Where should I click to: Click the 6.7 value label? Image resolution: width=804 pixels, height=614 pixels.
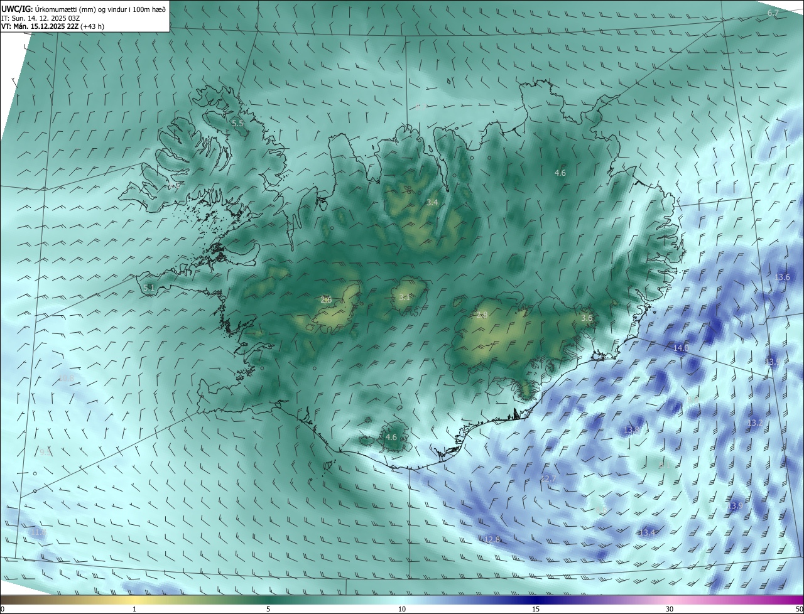(773, 13)
